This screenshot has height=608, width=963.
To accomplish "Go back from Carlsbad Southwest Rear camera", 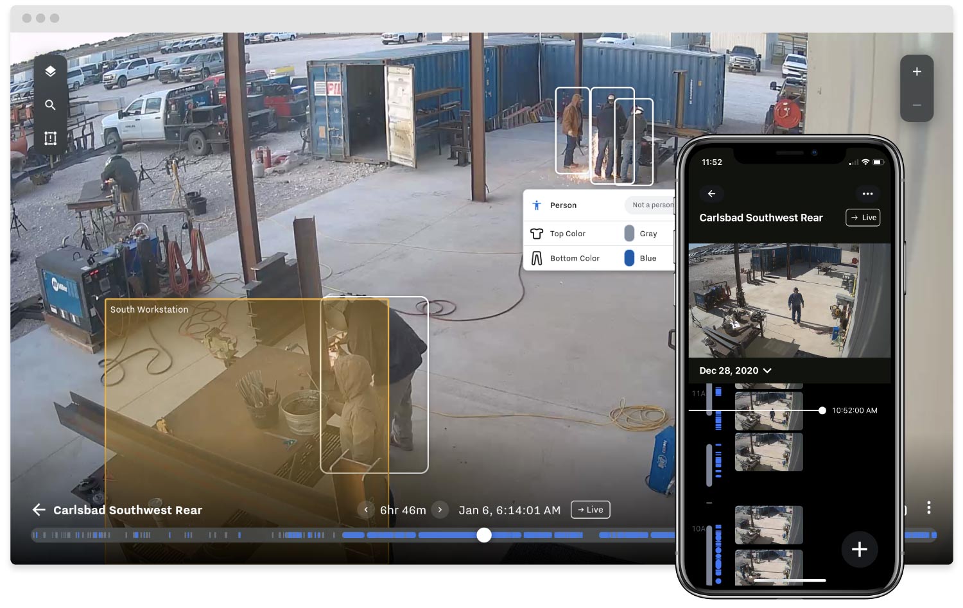I will (39, 510).
